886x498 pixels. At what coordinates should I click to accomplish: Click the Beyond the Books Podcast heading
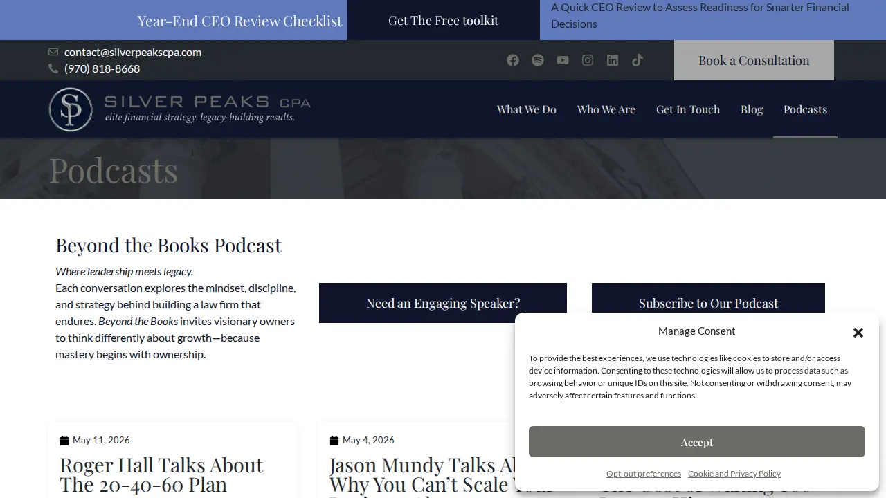[168, 246]
